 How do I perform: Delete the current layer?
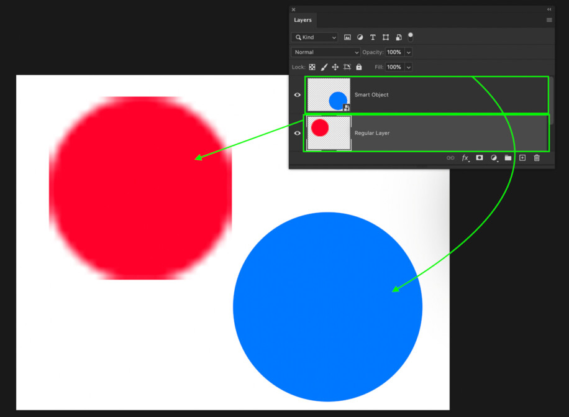tap(536, 158)
